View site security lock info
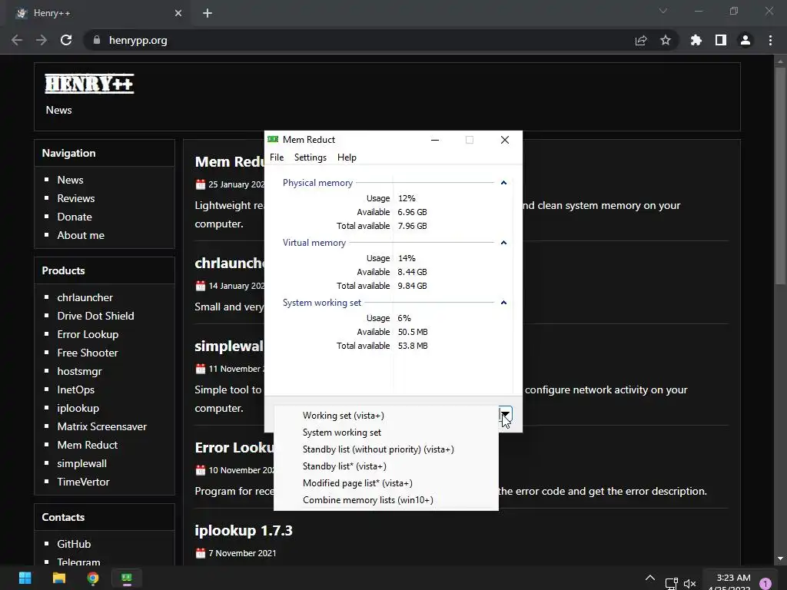The height and width of the screenshot is (590, 787). 97,40
